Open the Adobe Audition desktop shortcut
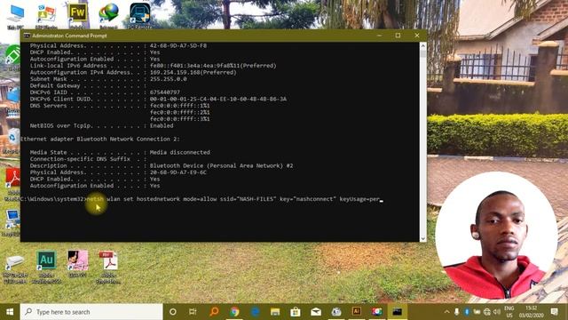 point(46,267)
